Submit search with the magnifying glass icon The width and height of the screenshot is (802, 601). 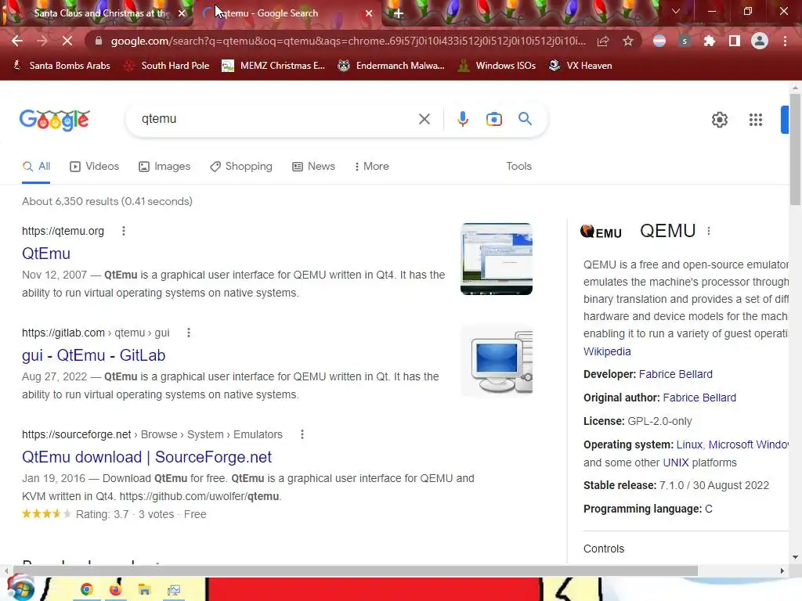click(525, 119)
